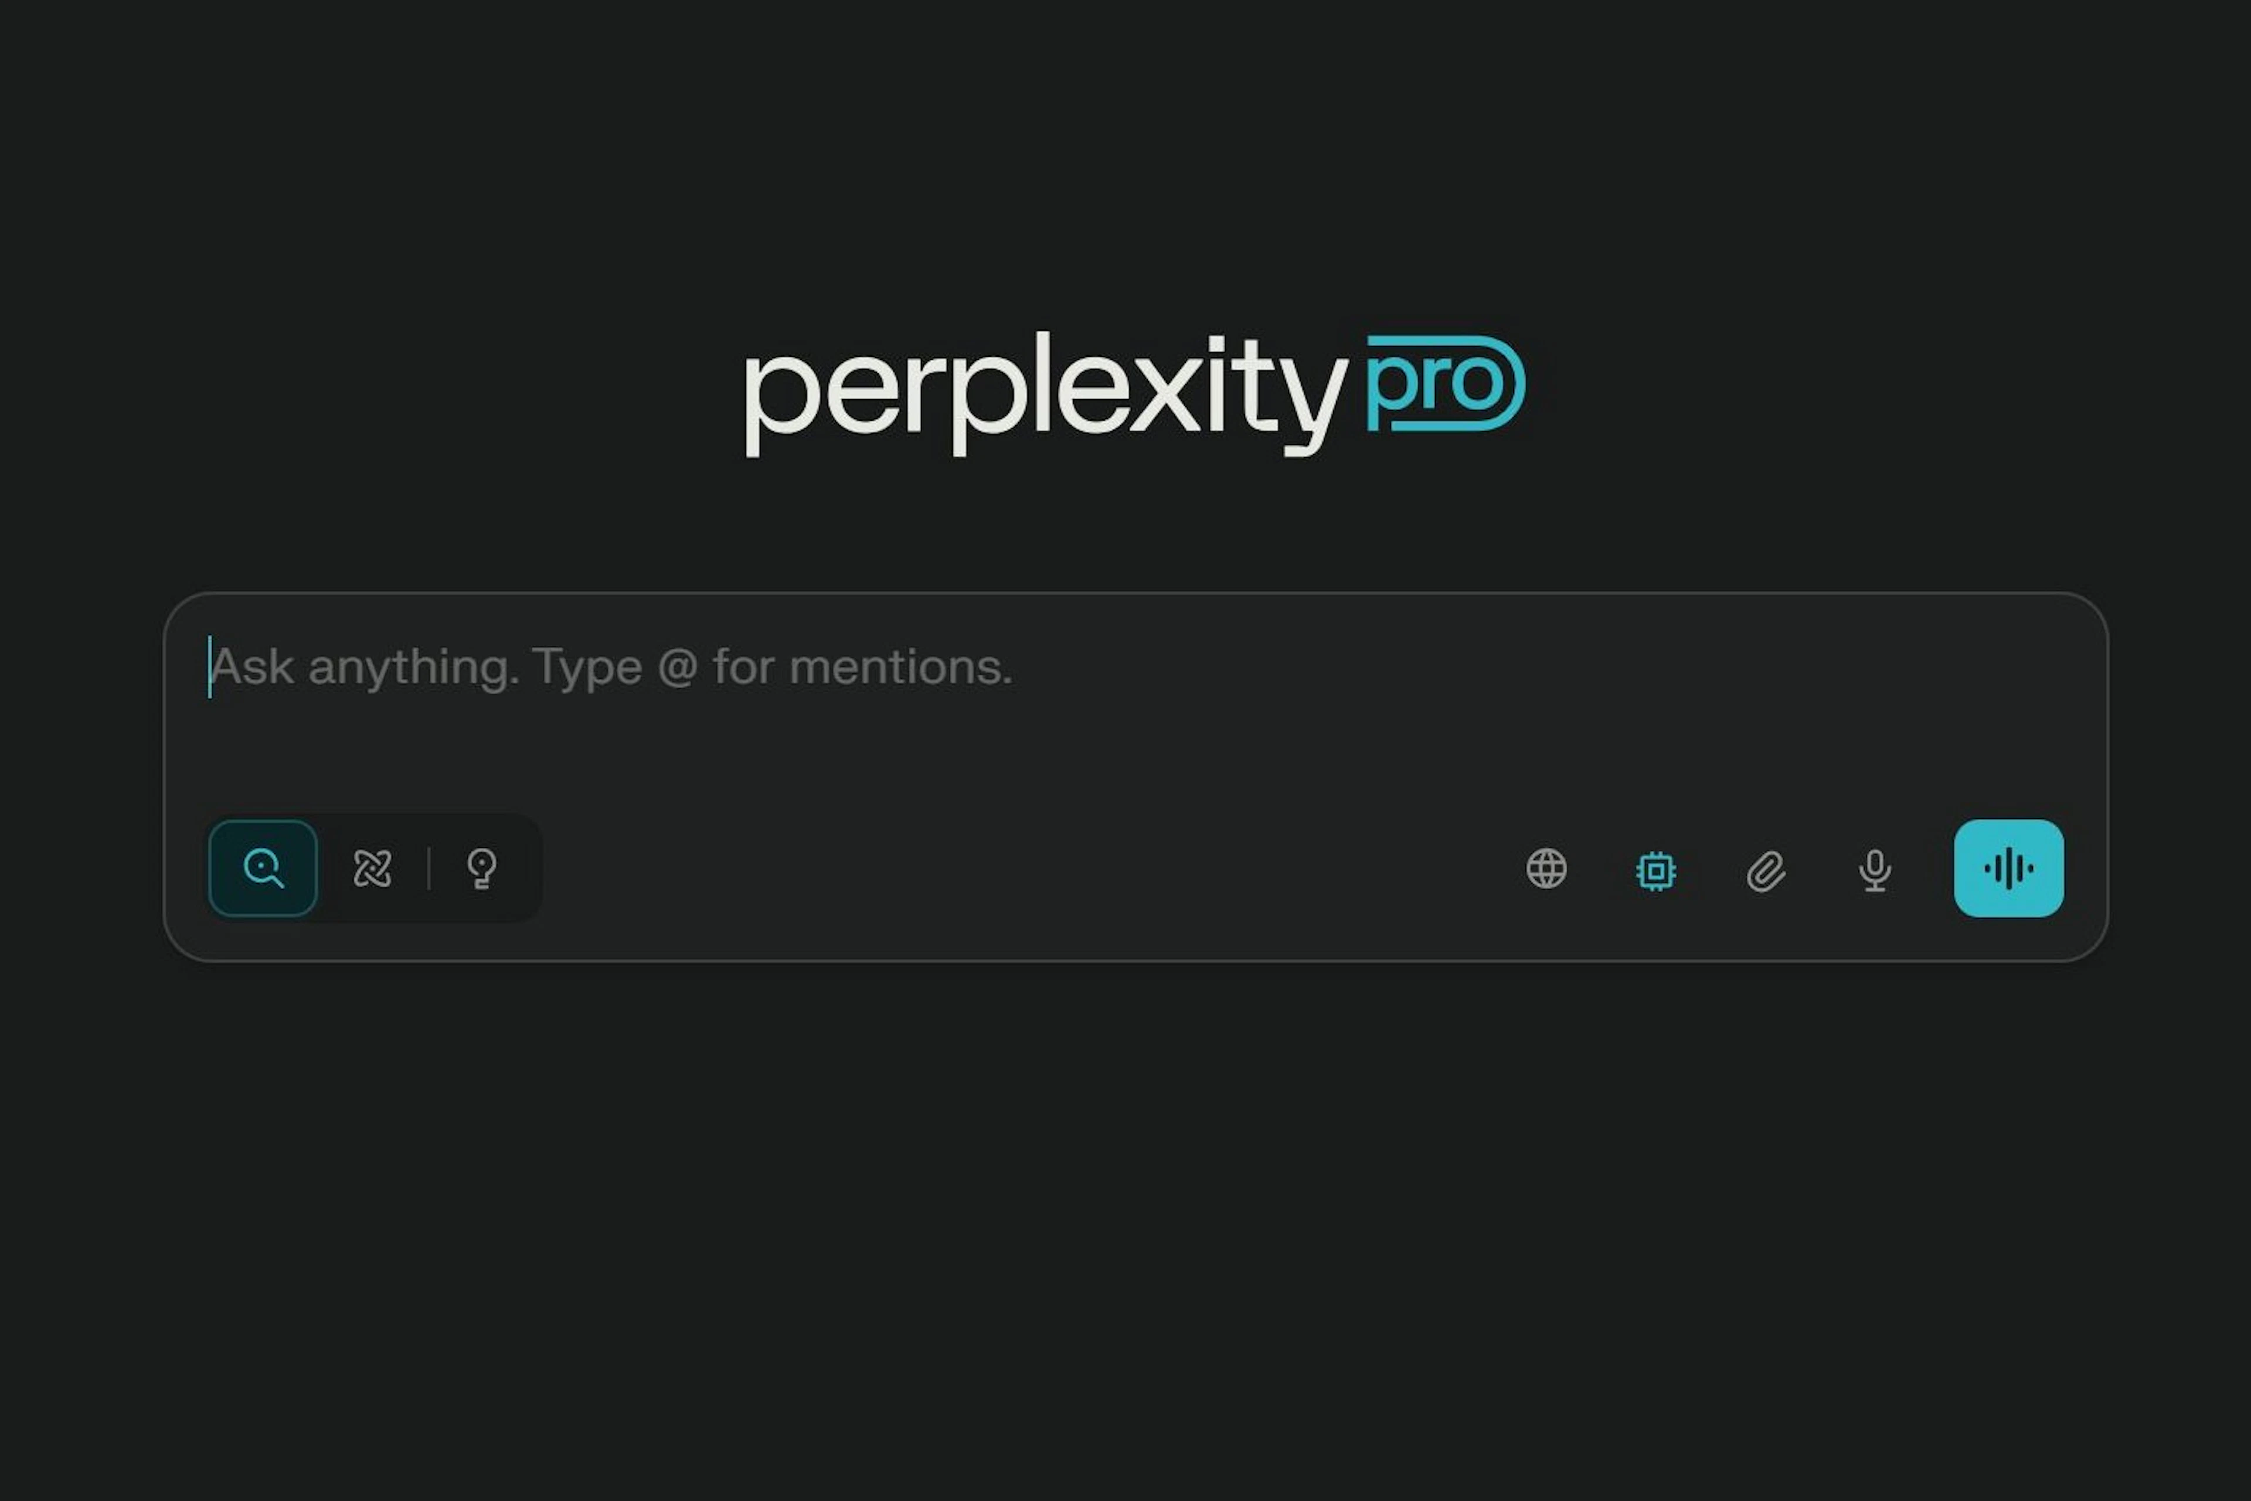Open the globe sources selector

(x=1546, y=869)
